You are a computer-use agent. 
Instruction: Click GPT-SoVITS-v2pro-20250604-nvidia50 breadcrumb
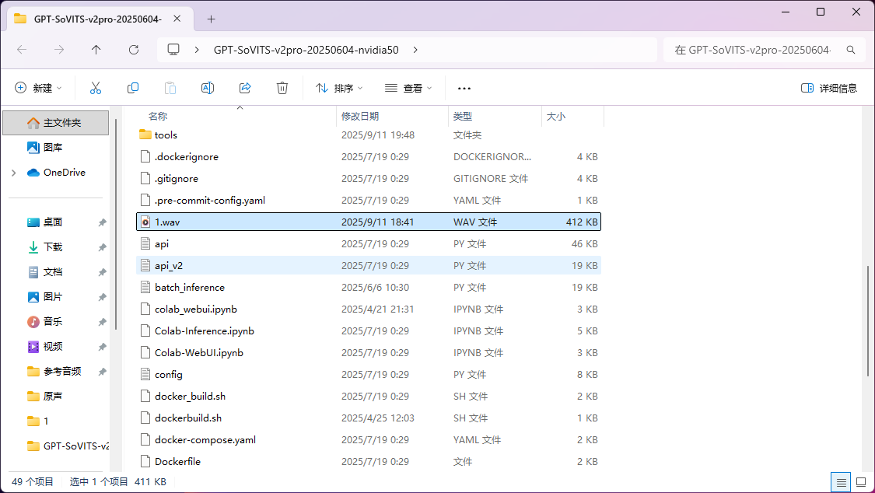click(x=306, y=50)
